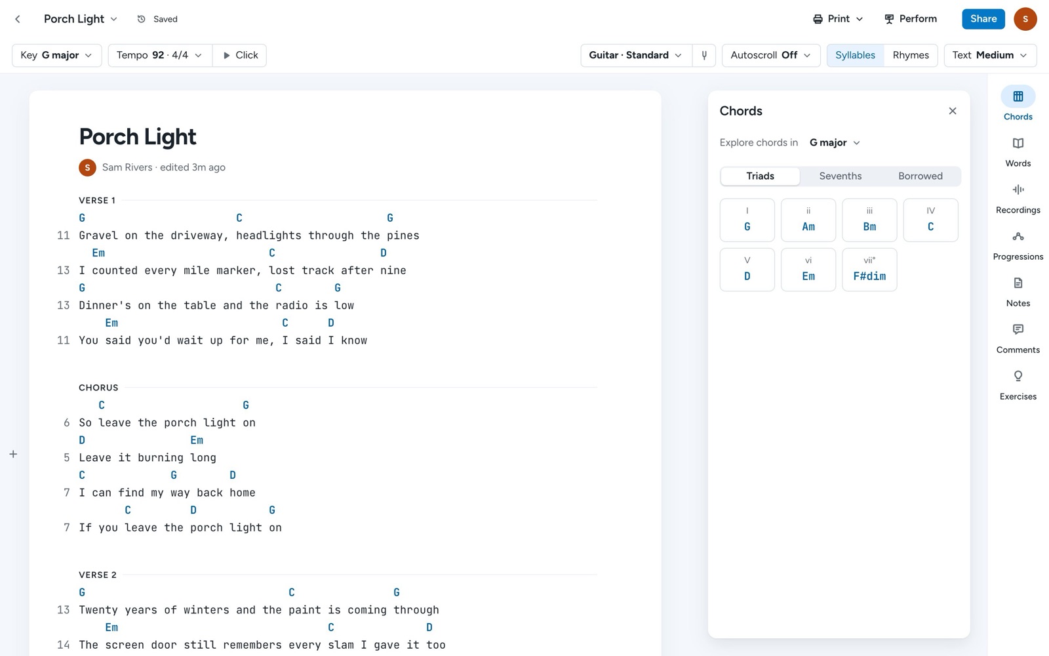This screenshot has height=656, width=1049.
Task: Start the Click metronome
Action: coord(240,55)
